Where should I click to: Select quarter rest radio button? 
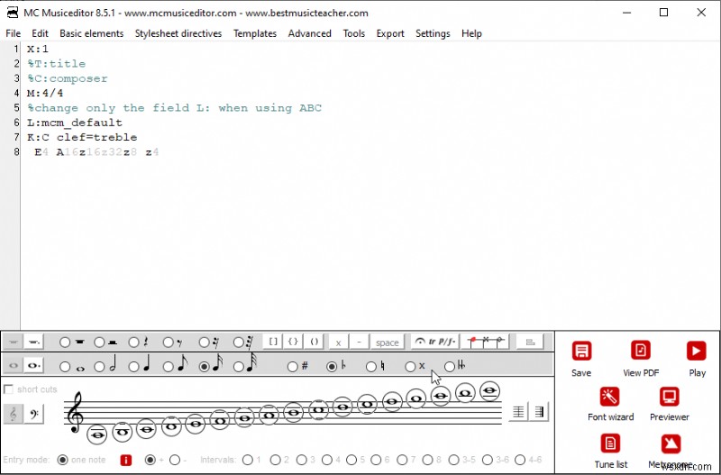point(133,343)
